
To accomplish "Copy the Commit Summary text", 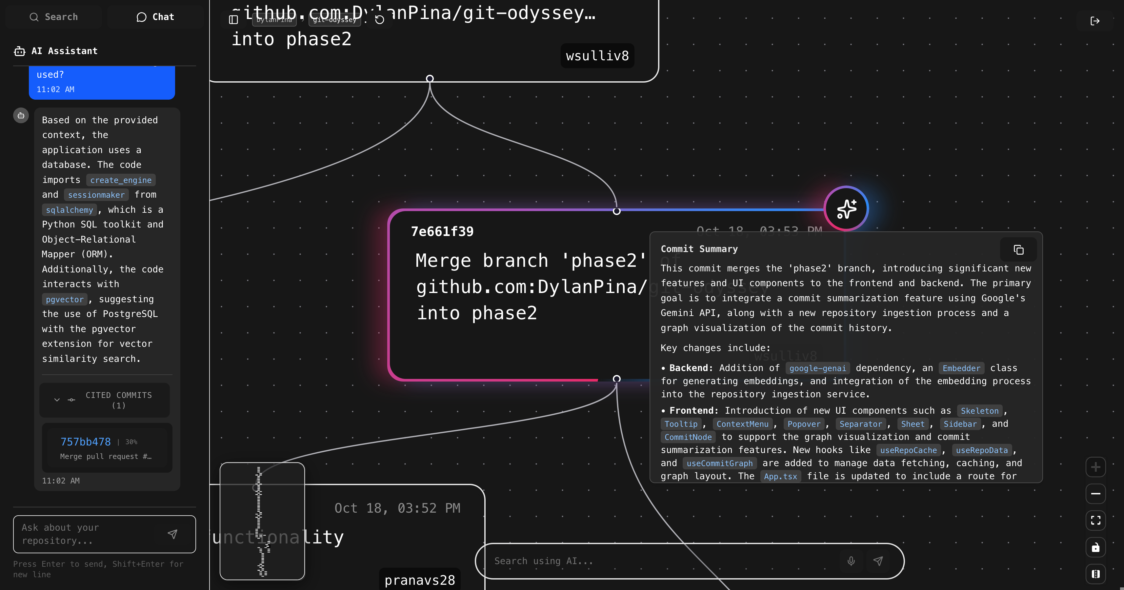I will pyautogui.click(x=1018, y=250).
